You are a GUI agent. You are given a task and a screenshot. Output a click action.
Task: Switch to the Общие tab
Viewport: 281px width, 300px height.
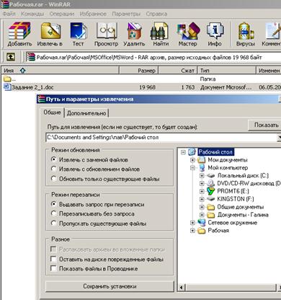pyautogui.click(x=52, y=112)
